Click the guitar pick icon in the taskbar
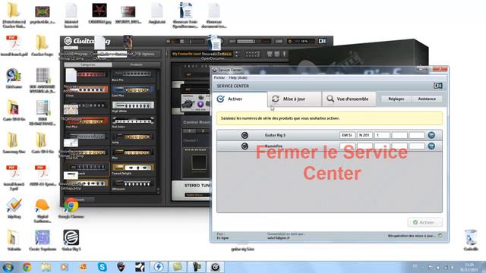Viewport: 486px width, 273px height. 121,267
